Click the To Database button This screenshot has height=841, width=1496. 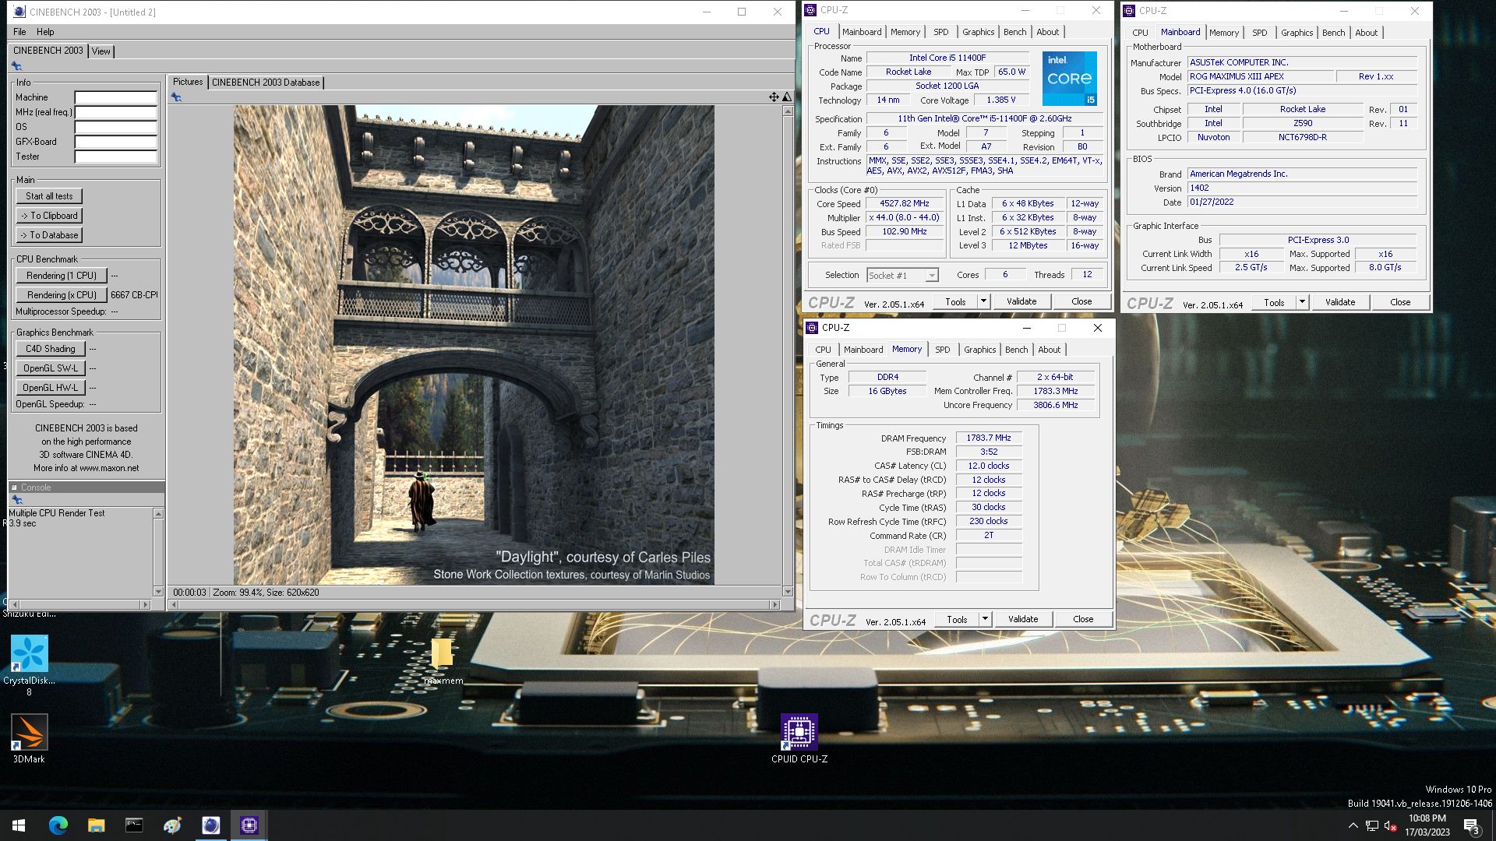(x=49, y=235)
